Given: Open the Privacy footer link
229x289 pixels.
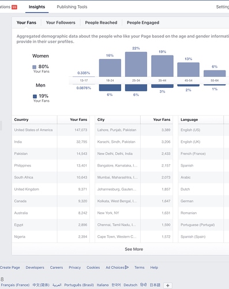Looking at the screenshot, I should 75,268.
